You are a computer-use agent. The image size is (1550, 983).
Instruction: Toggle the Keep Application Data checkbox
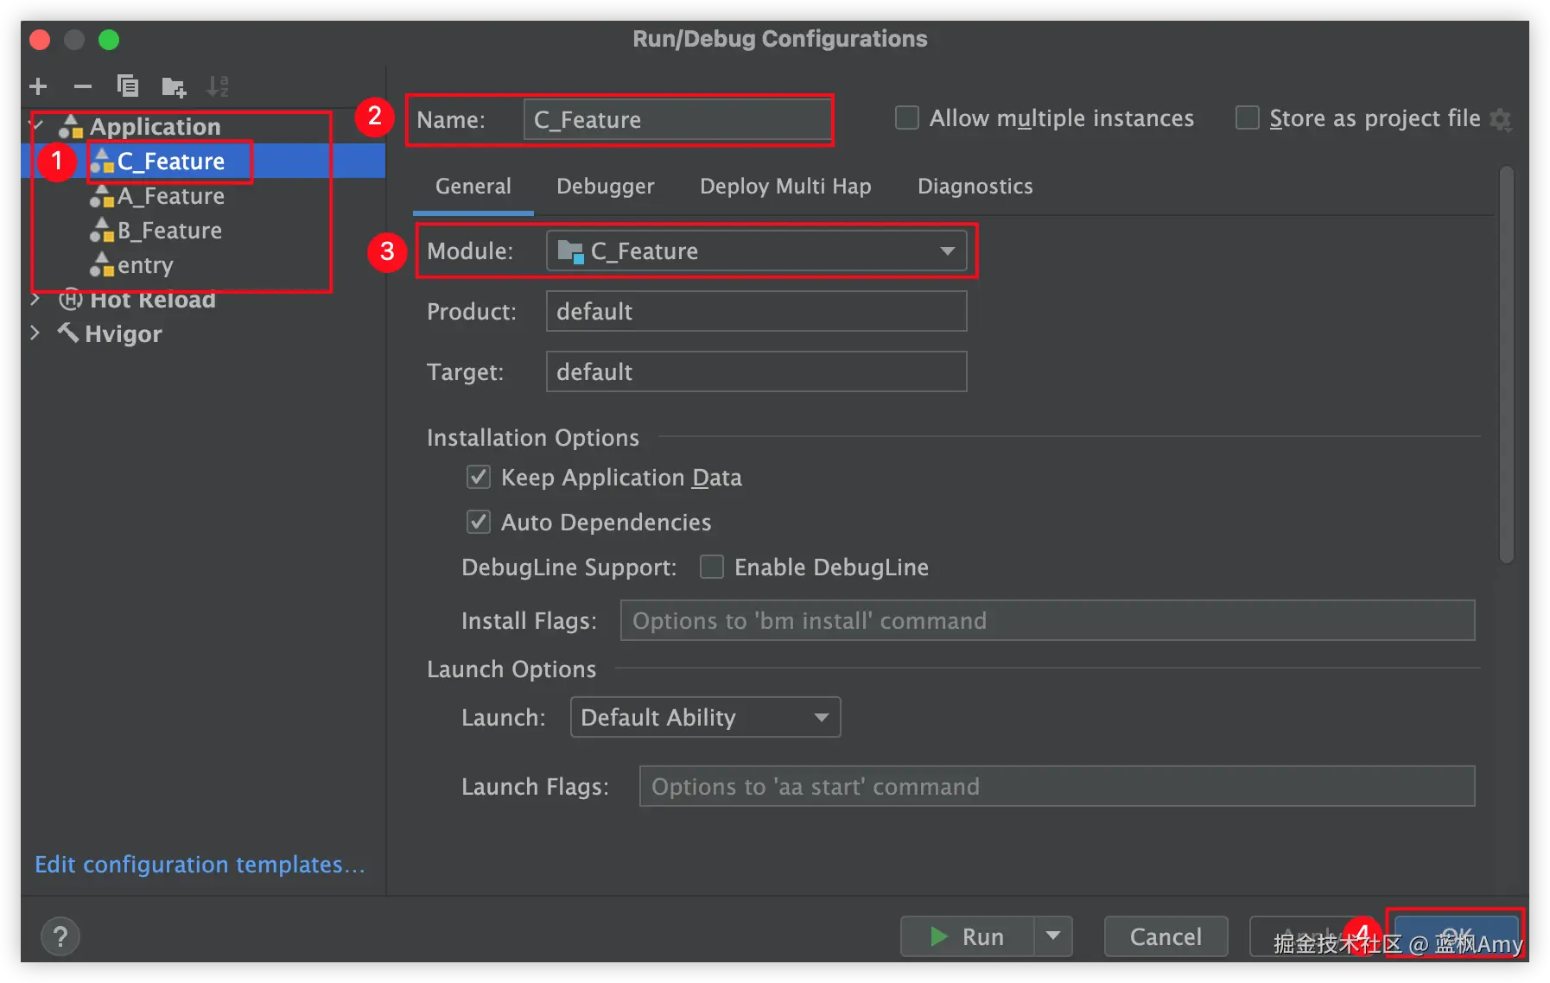479,478
